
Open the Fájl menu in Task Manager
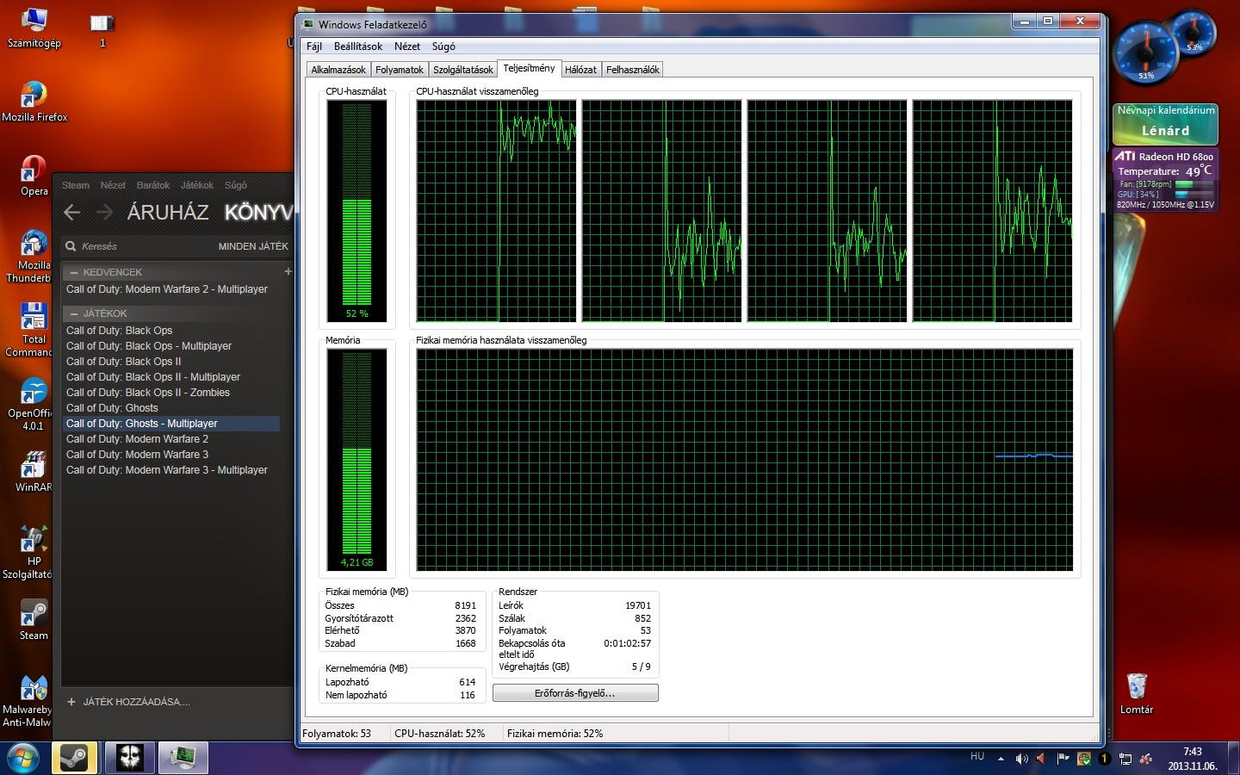point(314,46)
